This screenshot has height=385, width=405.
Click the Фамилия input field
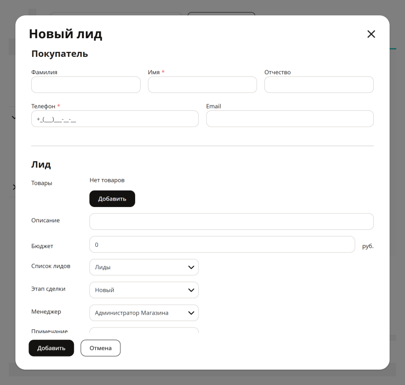coord(86,85)
